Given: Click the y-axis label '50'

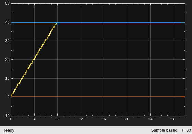Looking at the screenshot, I should tap(7, 4).
